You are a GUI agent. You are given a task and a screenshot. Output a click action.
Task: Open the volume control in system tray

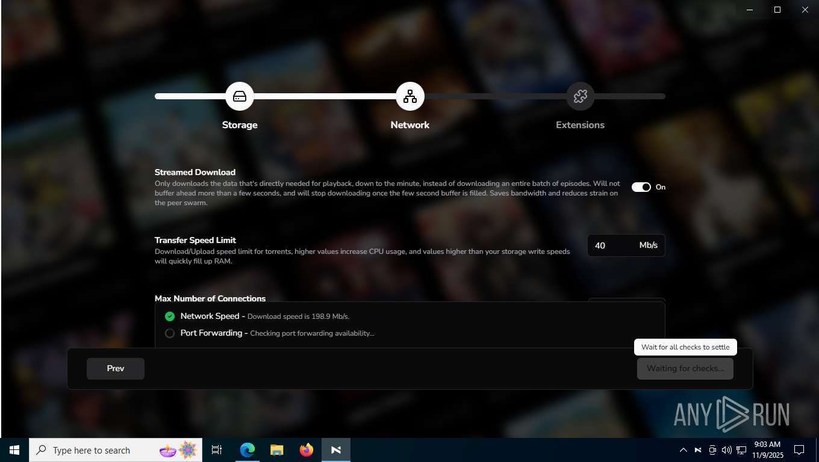pyautogui.click(x=727, y=450)
